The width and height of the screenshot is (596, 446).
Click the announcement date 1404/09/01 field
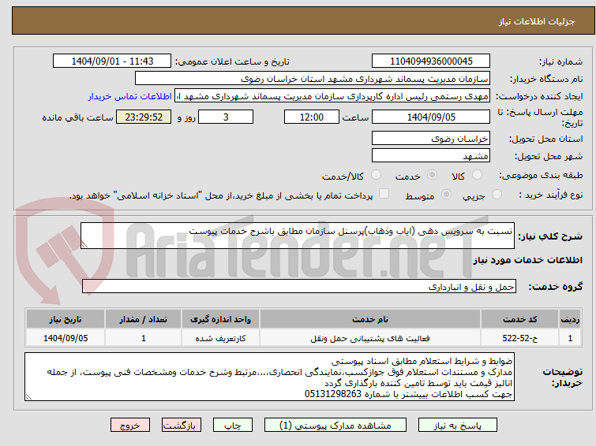click(112, 61)
